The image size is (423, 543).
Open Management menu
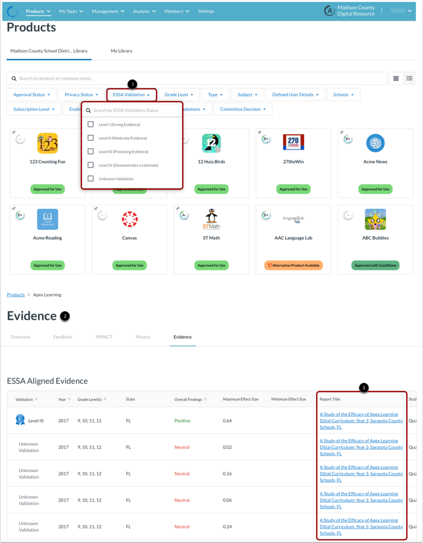point(108,11)
